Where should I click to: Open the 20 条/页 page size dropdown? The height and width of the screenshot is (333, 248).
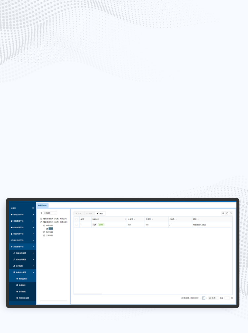pyautogui.click(x=213, y=298)
